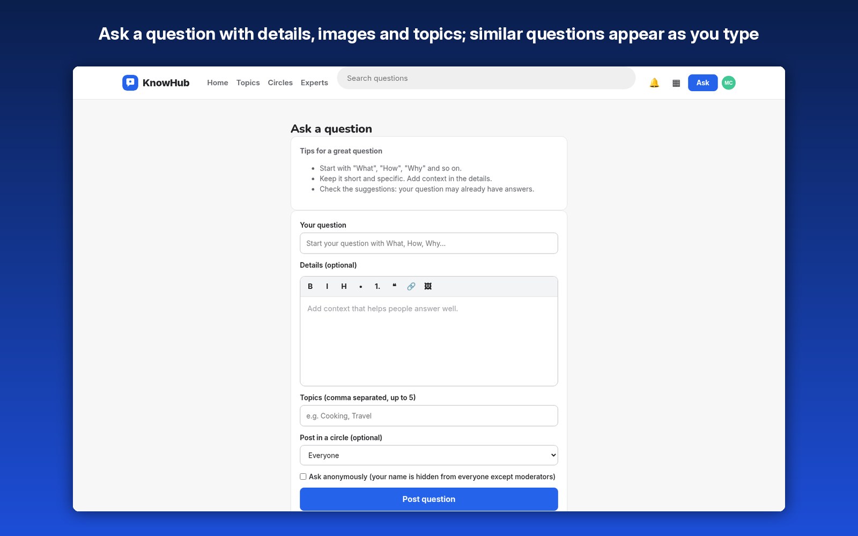Image resolution: width=858 pixels, height=536 pixels.
Task: Enable Ask anonymously checkbox
Action: [303, 477]
